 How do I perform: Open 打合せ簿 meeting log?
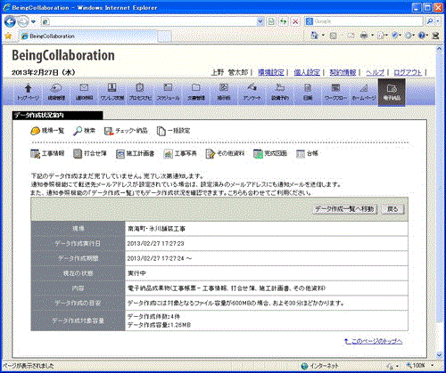90,153
